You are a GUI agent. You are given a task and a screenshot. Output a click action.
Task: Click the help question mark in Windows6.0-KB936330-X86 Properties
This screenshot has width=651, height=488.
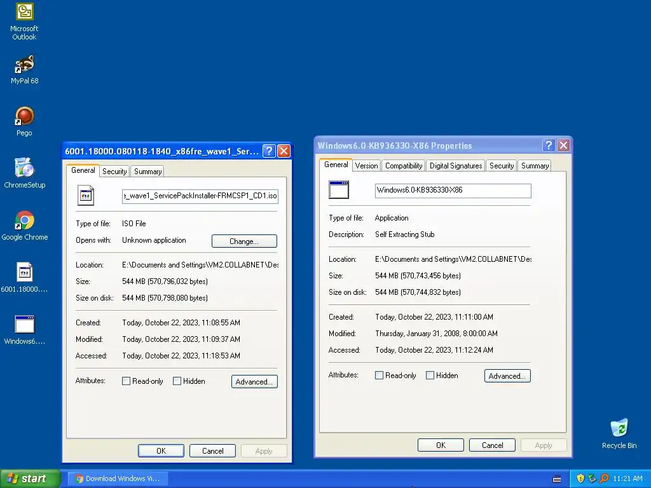pos(549,146)
